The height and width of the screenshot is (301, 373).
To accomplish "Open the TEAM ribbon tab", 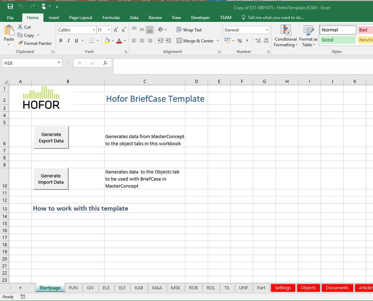I will [x=225, y=17].
